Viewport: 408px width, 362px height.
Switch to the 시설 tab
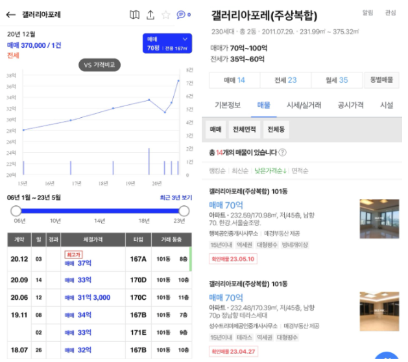click(x=387, y=105)
